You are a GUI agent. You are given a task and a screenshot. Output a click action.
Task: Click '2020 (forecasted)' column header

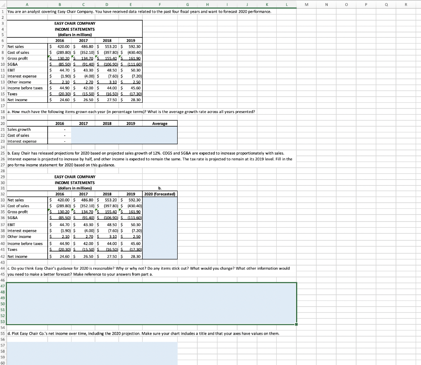pyautogui.click(x=160, y=194)
